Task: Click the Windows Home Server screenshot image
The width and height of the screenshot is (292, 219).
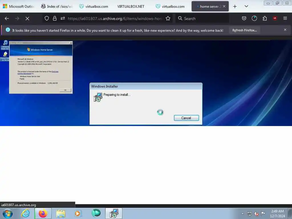Action: tap(146, 83)
